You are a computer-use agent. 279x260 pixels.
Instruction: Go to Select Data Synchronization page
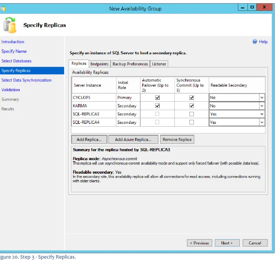26,80
